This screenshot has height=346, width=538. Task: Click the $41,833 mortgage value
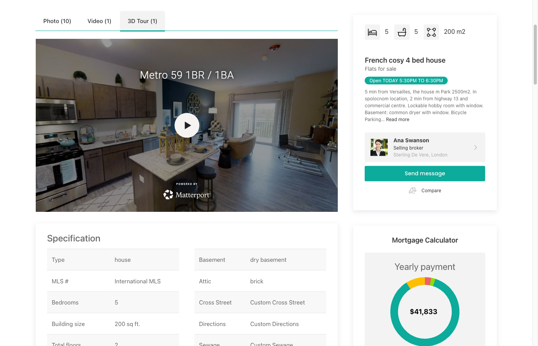click(x=424, y=311)
